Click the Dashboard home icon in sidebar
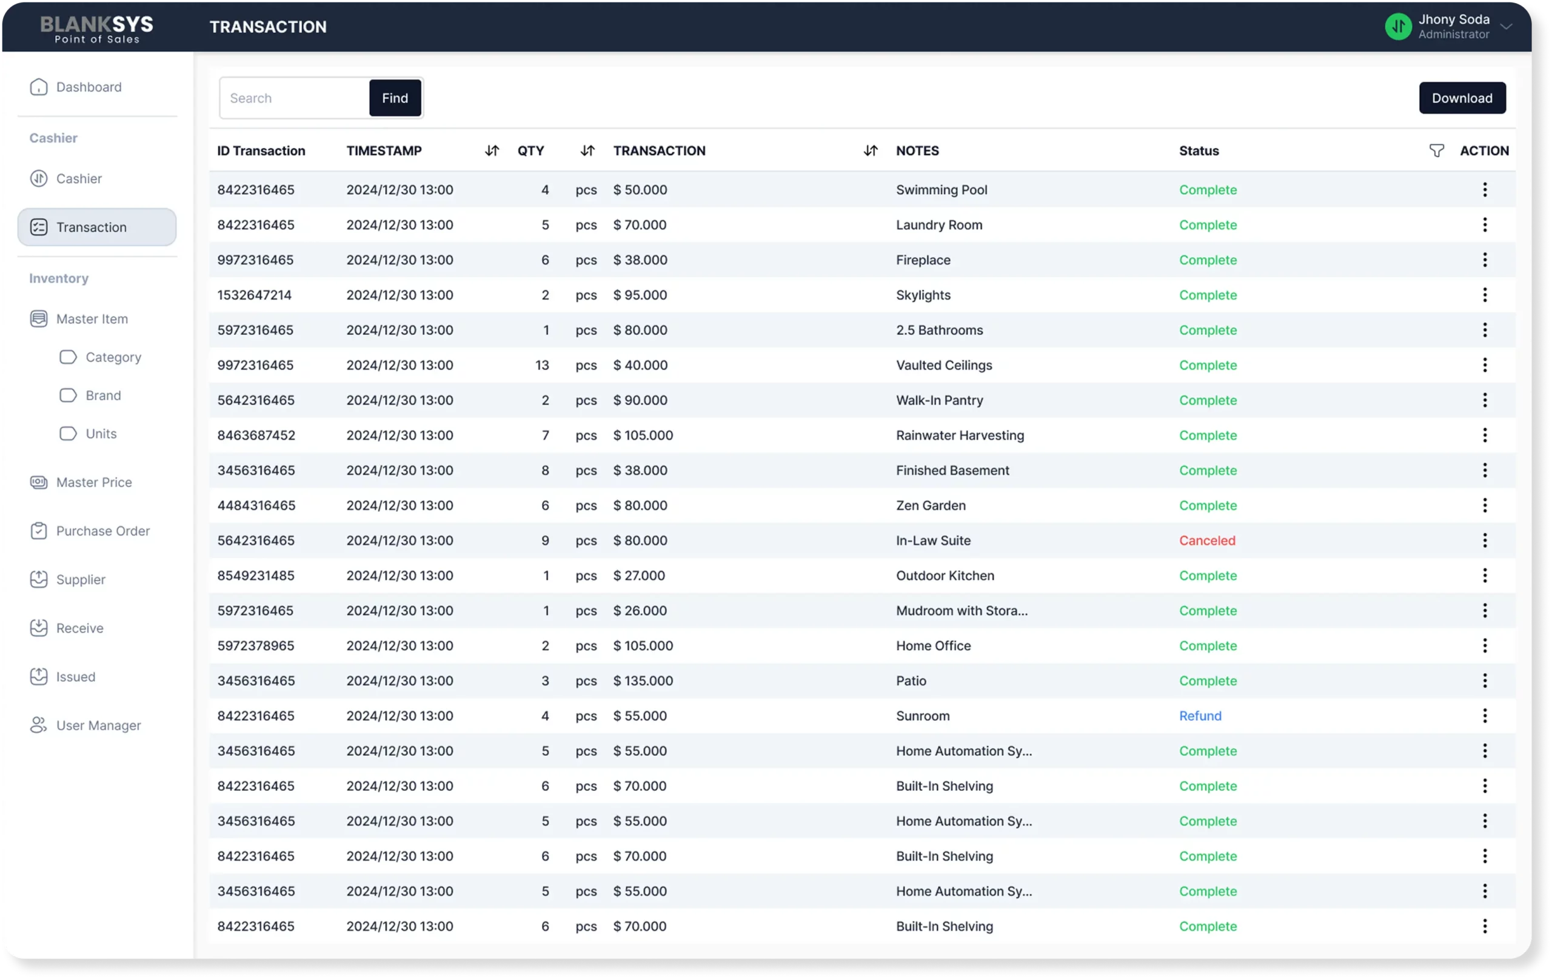Image resolution: width=1552 pixels, height=979 pixels. 39,87
